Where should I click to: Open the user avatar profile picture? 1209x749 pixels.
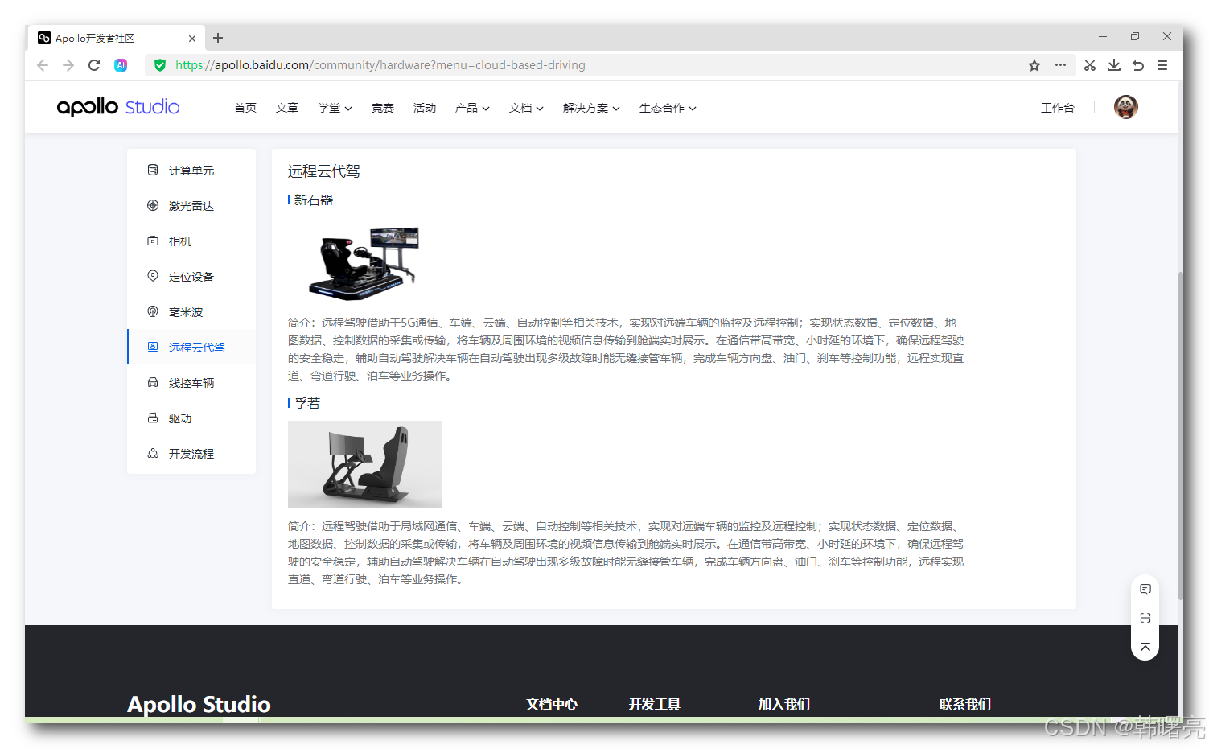coord(1126,107)
